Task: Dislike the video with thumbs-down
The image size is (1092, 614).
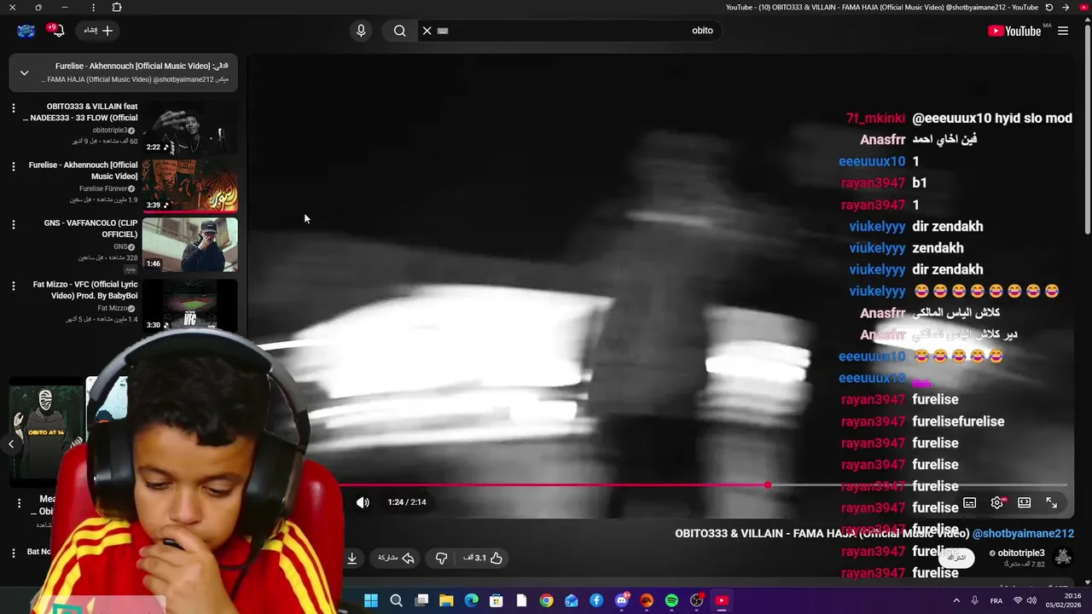Action: 441,558
